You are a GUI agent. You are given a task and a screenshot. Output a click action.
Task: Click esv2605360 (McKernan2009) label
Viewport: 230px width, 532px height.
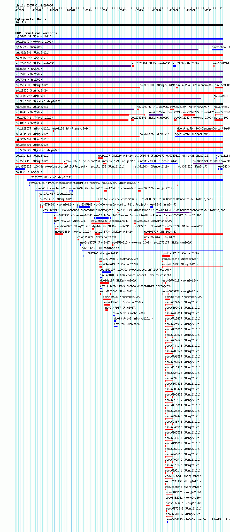(x=189, y=107)
